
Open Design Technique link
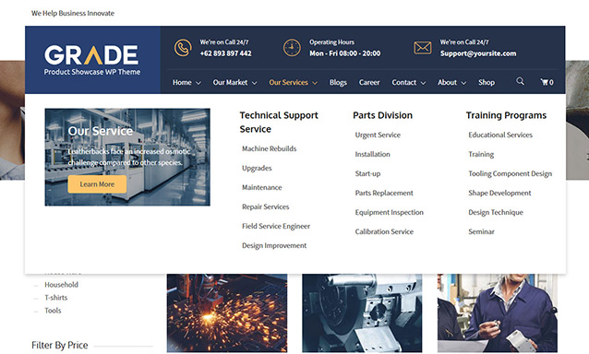pyautogui.click(x=496, y=212)
